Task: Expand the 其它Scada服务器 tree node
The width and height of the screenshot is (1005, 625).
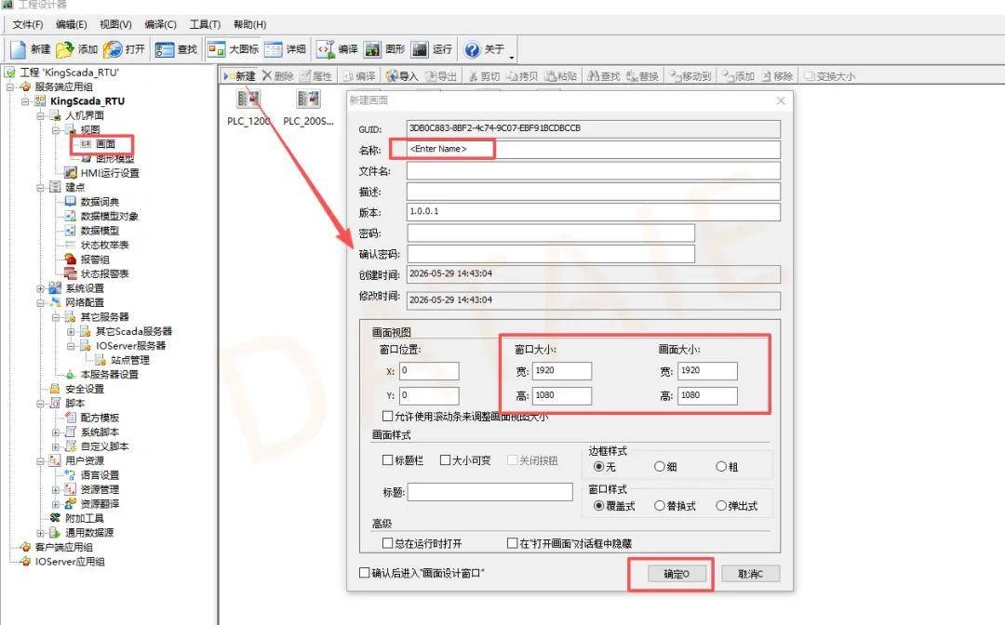Action: 71,332
